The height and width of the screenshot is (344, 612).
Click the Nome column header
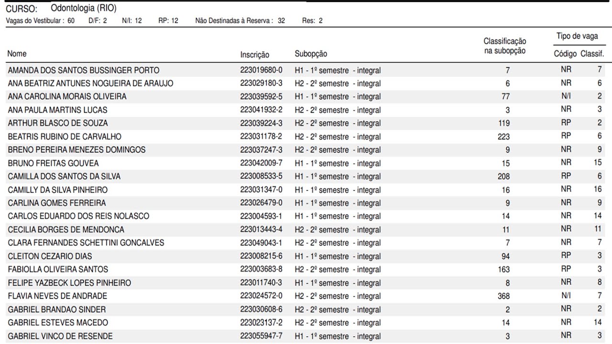coord(17,54)
